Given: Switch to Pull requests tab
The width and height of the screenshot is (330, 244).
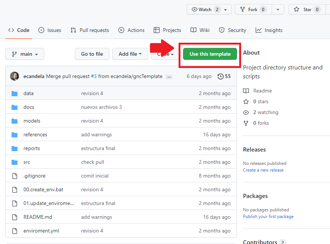Looking at the screenshot, I should [90, 30].
